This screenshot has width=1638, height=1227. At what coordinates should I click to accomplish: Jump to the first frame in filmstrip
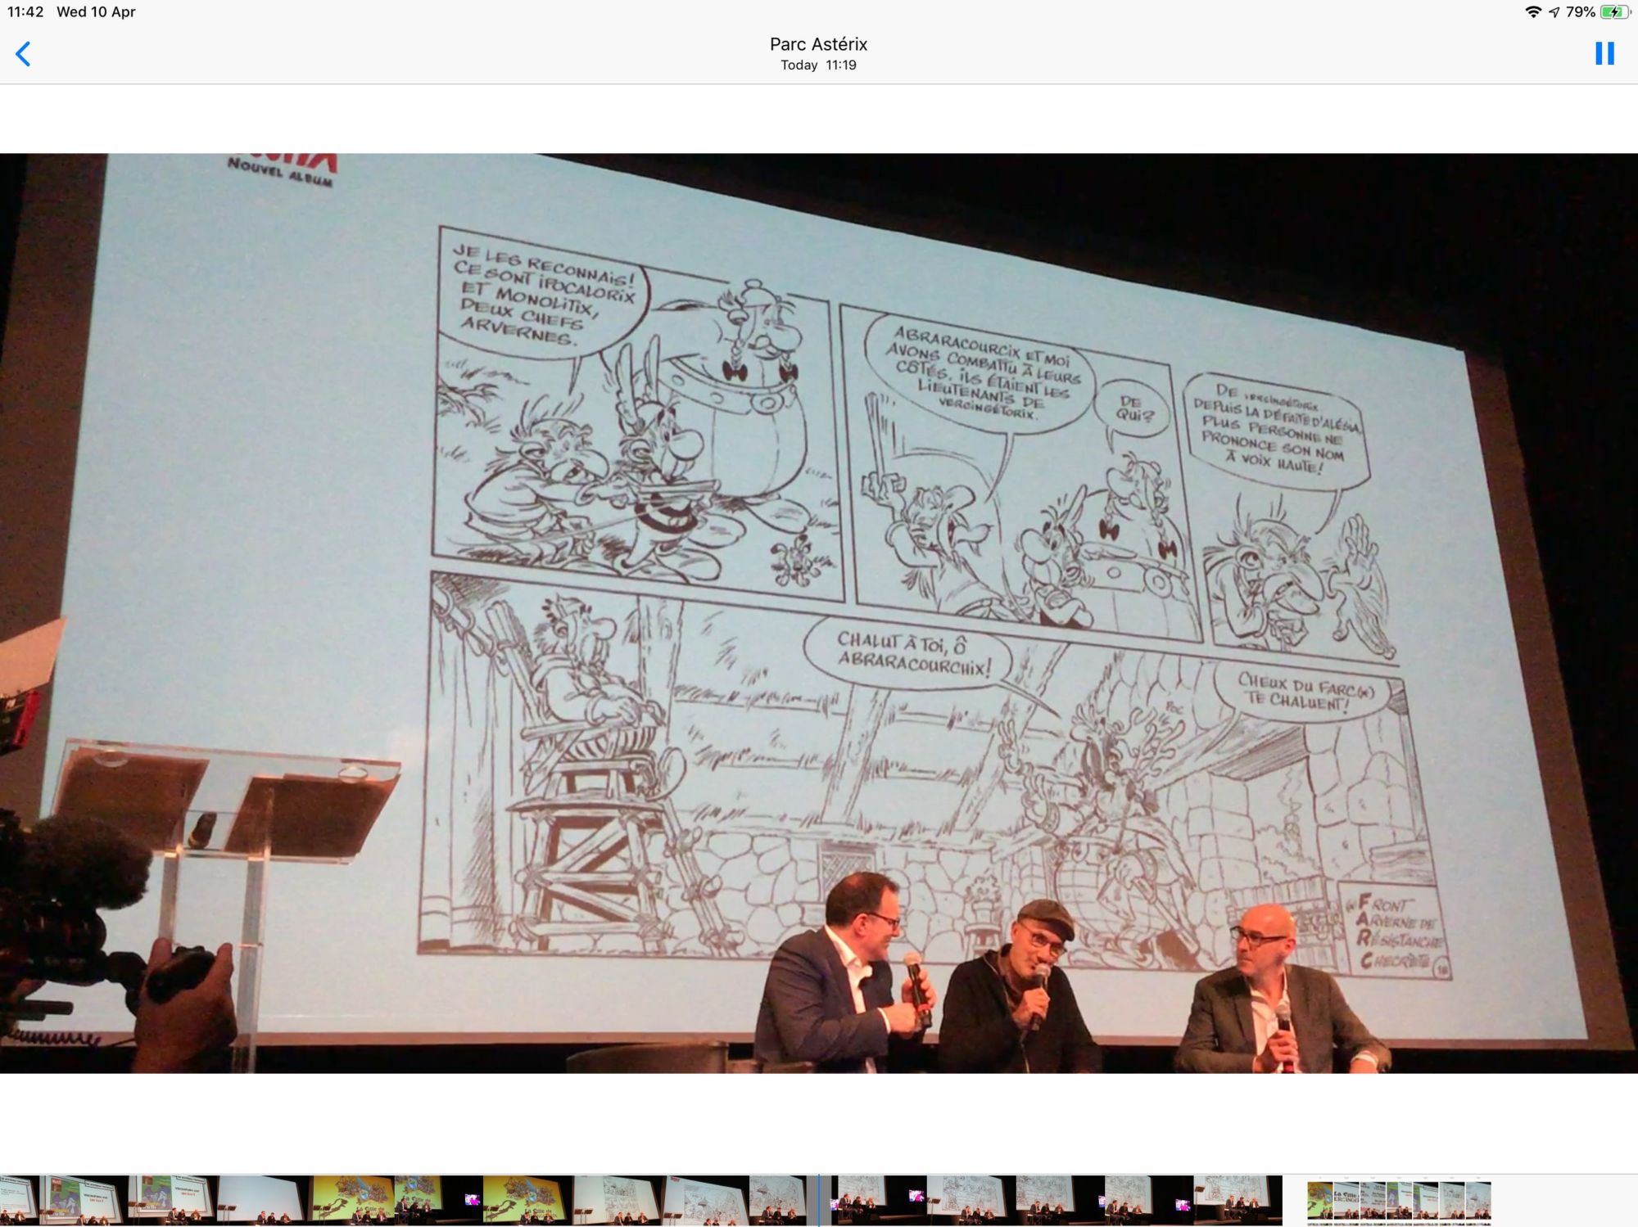click(x=18, y=1200)
